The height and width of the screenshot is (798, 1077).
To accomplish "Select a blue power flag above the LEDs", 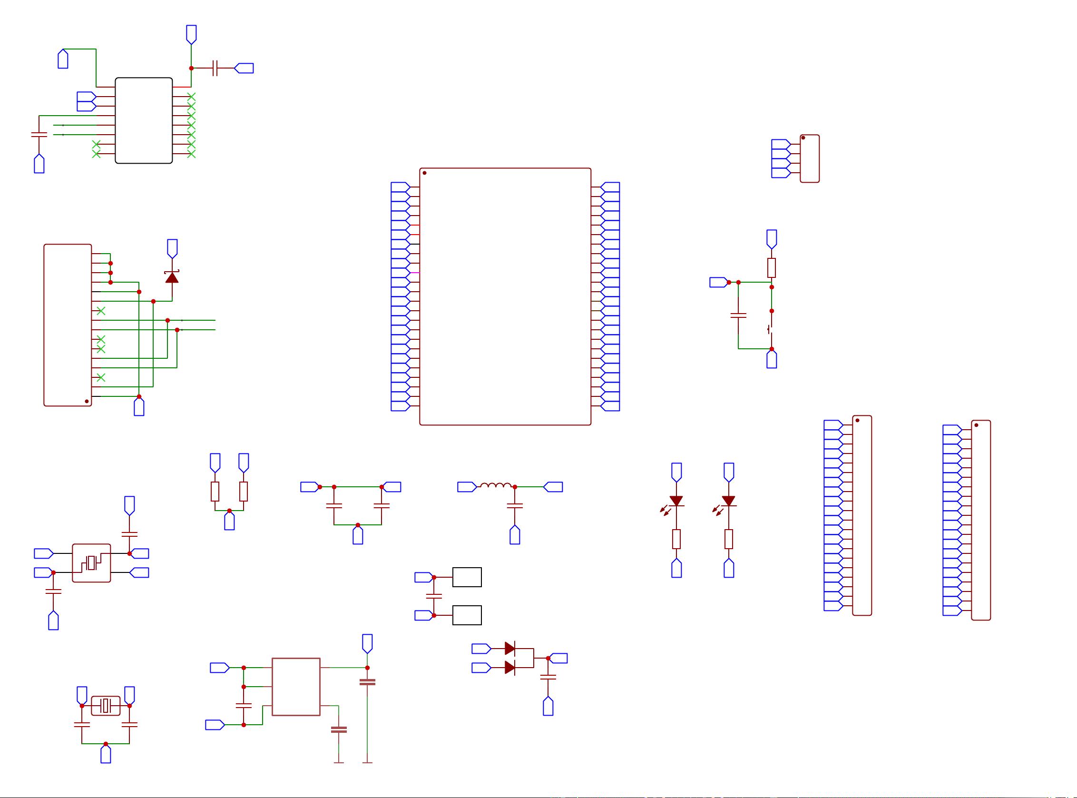I will pyautogui.click(x=676, y=471).
